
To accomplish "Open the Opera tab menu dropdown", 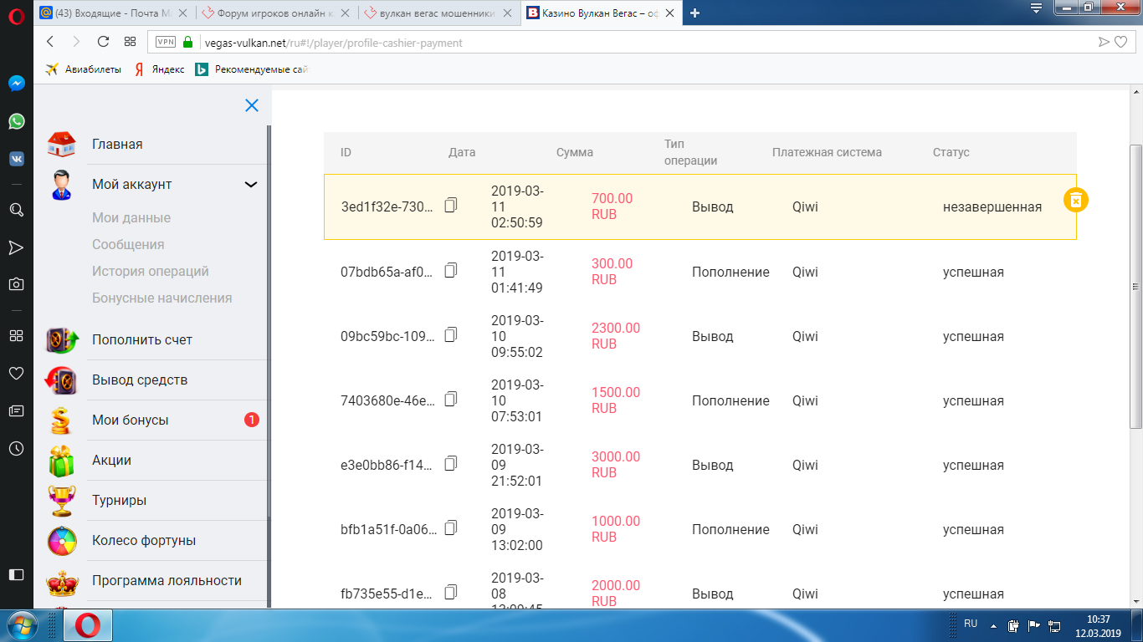I will coord(1036,8).
